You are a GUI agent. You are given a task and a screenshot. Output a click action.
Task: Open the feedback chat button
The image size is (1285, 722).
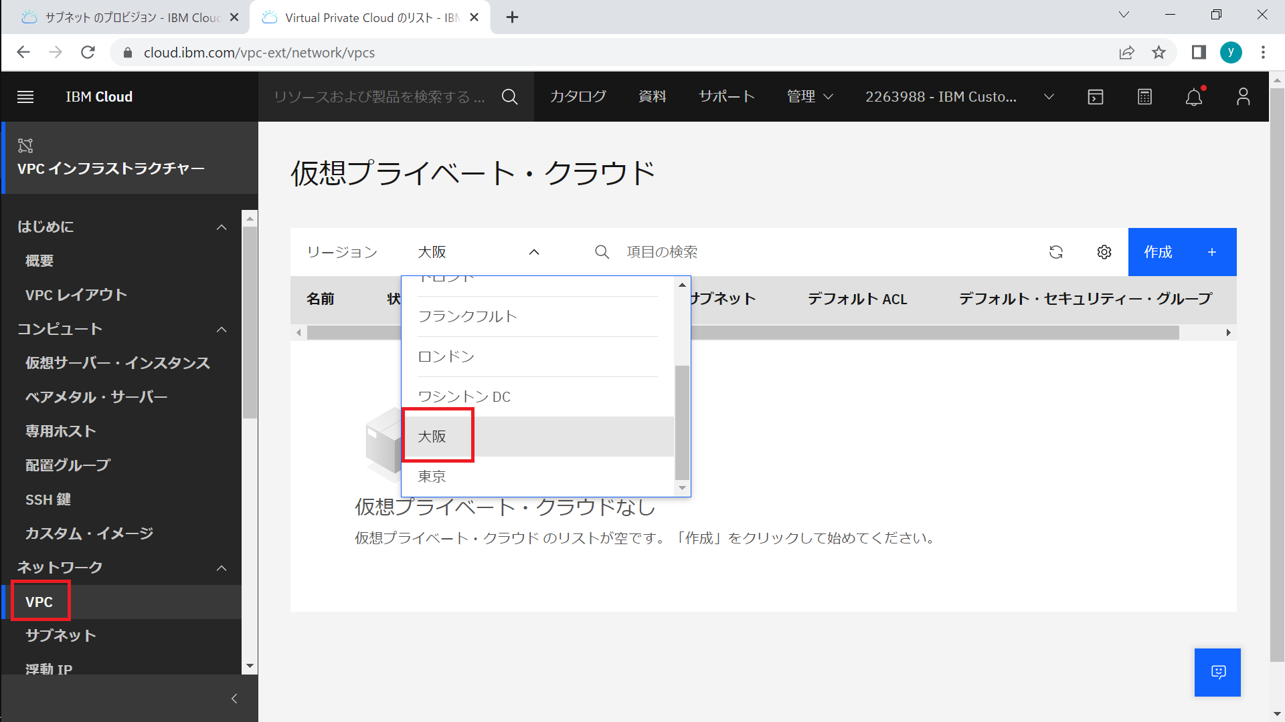tap(1217, 672)
